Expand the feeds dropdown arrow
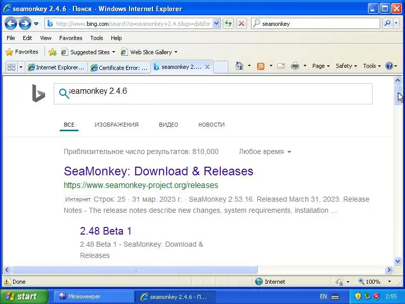The width and height of the screenshot is (405, 304). pyautogui.click(x=271, y=66)
